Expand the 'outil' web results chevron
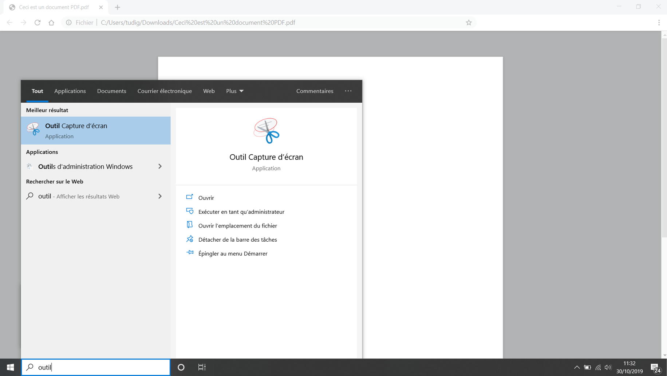 tap(160, 196)
